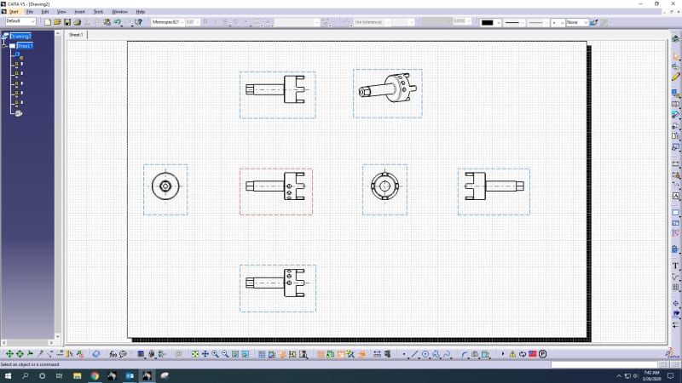Select the top view frame above the front view
This screenshot has width=682, height=383.
tap(278, 95)
